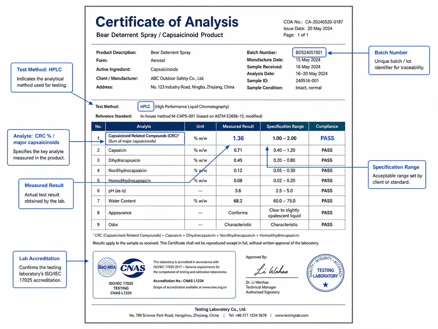Click the 'Dihydrocapsaicin' analyte in row 3
The image size is (438, 329).
[x=124, y=160]
